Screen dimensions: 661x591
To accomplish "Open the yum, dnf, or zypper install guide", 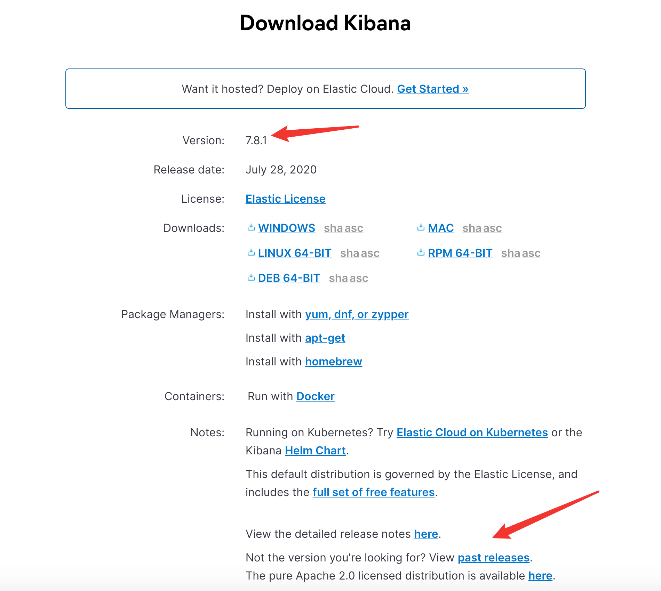I will click(x=357, y=314).
